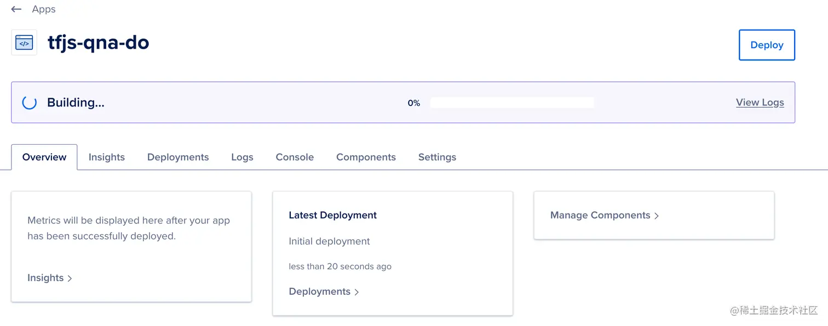Click the Insights link in metrics card
This screenshot has height=326, width=828.
coord(45,277)
